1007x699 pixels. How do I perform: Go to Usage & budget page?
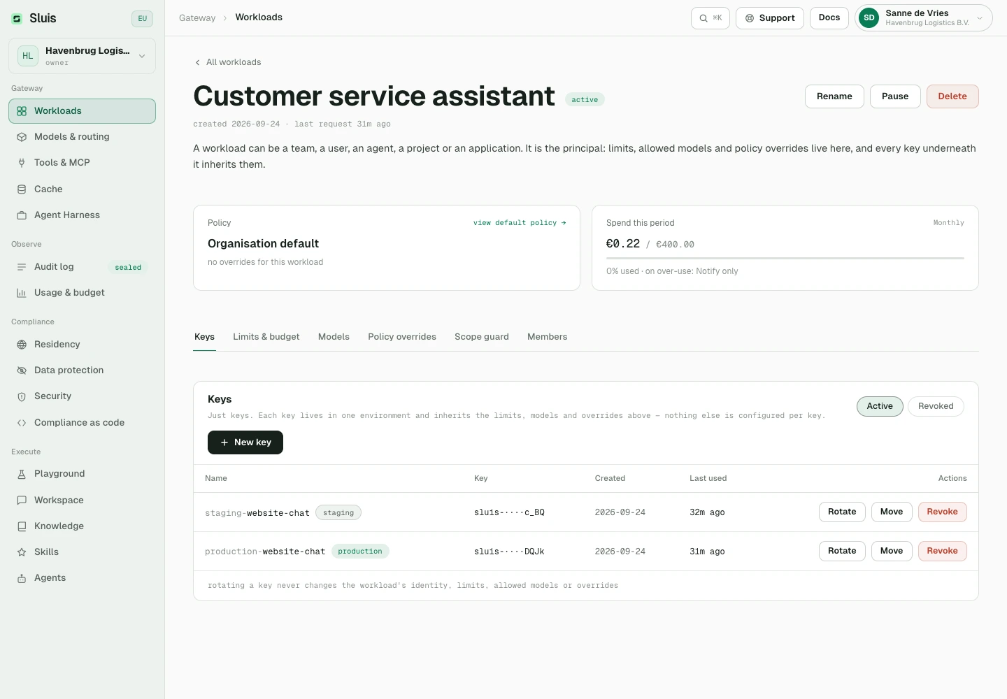(82, 293)
